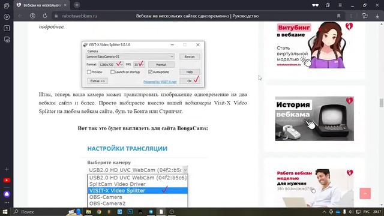
Task: Launch the Alice assistant icon in the sidebar
Action: 7,194
